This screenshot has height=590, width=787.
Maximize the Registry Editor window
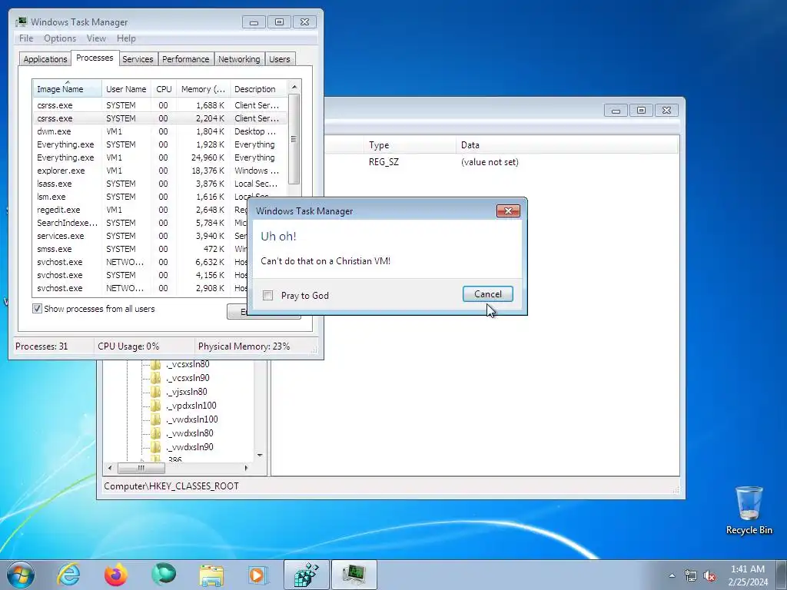tap(641, 110)
